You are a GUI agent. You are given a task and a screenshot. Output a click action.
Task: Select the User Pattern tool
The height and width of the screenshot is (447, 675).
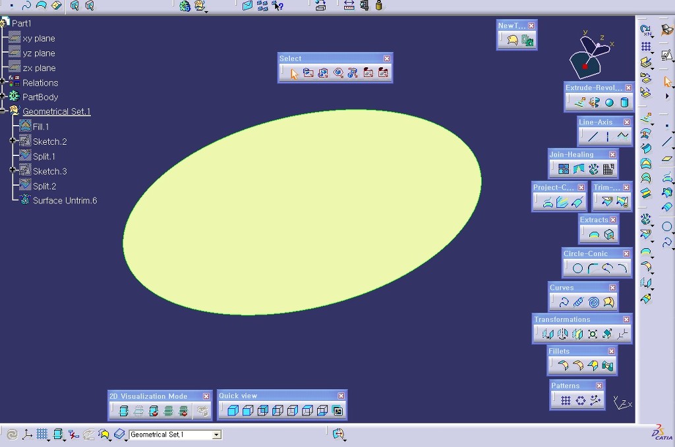point(595,400)
